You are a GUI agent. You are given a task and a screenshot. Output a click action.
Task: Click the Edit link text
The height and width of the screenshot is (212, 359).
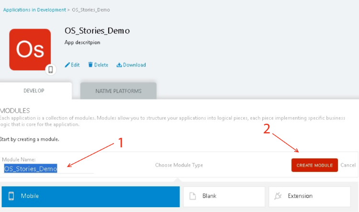click(75, 65)
